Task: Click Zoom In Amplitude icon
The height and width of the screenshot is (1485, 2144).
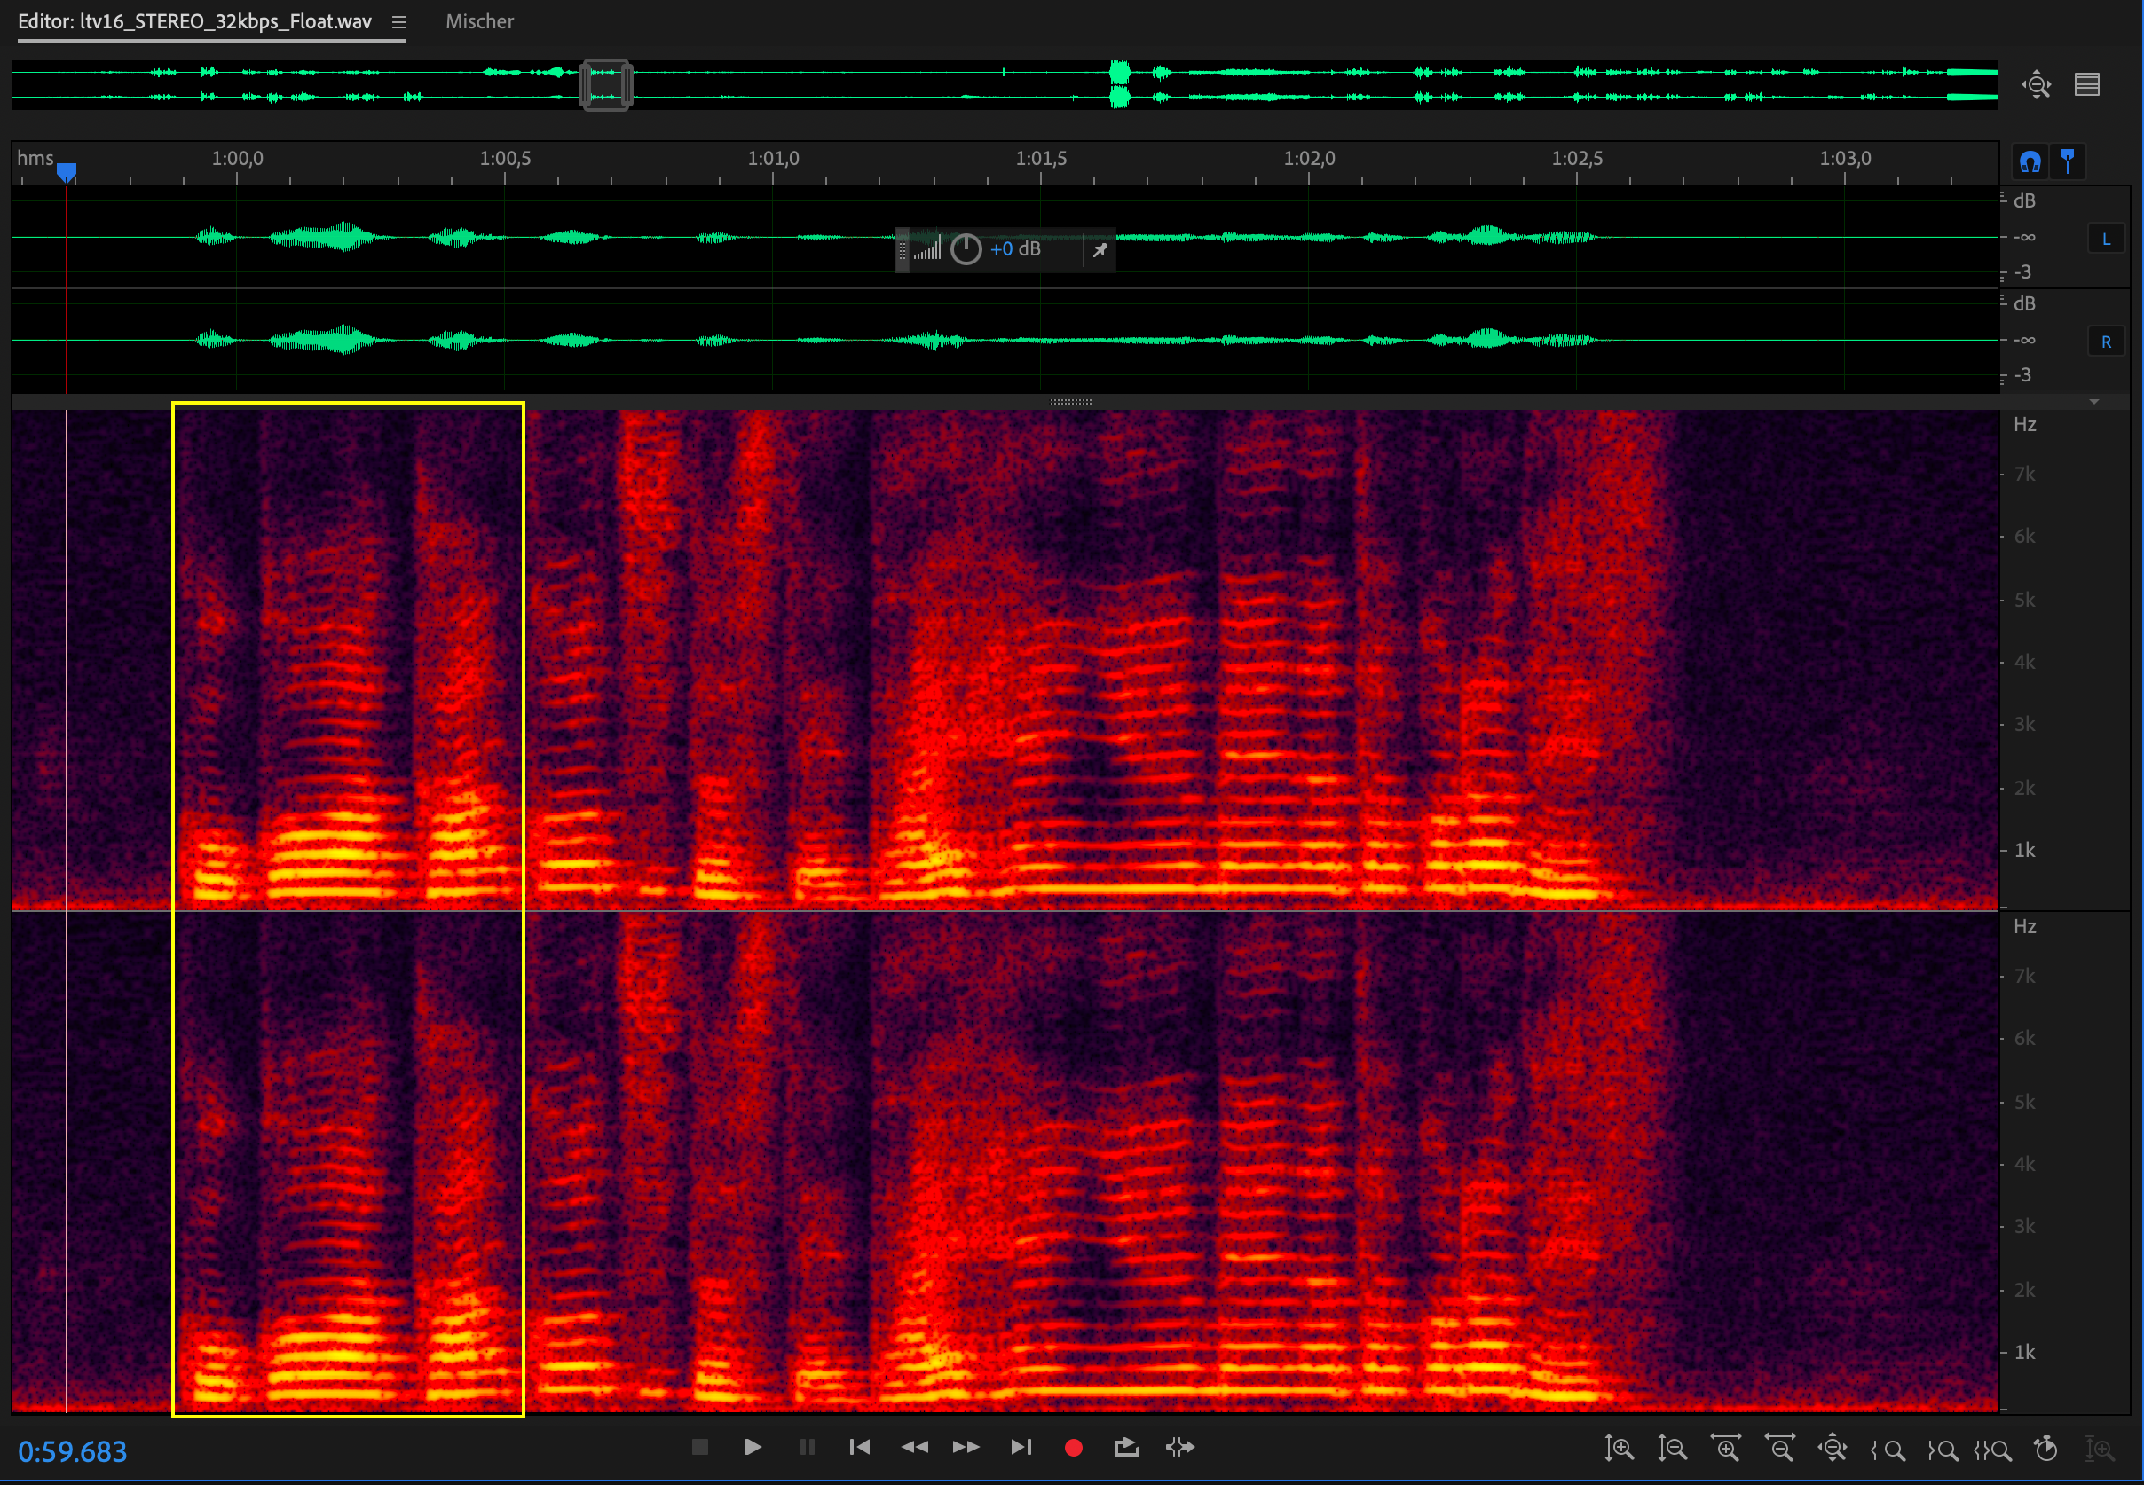Action: coord(1620,1449)
